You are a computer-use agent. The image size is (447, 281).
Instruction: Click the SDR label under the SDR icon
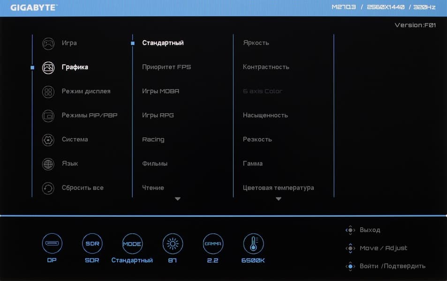click(x=92, y=260)
